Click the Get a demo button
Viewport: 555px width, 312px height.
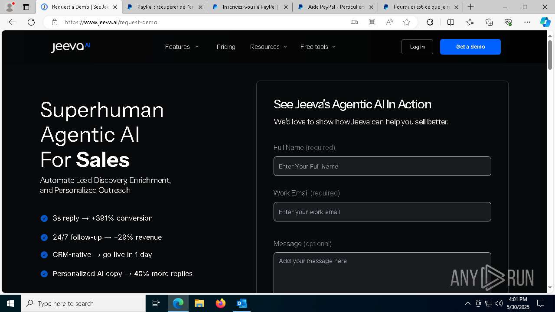click(x=470, y=47)
